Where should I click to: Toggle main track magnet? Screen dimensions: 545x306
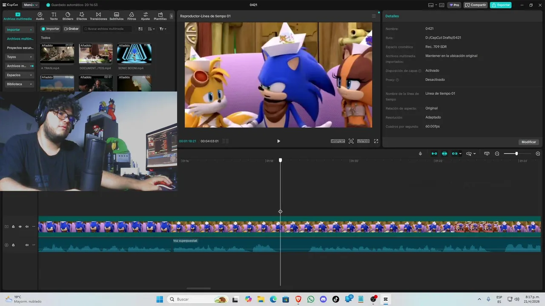click(434, 154)
